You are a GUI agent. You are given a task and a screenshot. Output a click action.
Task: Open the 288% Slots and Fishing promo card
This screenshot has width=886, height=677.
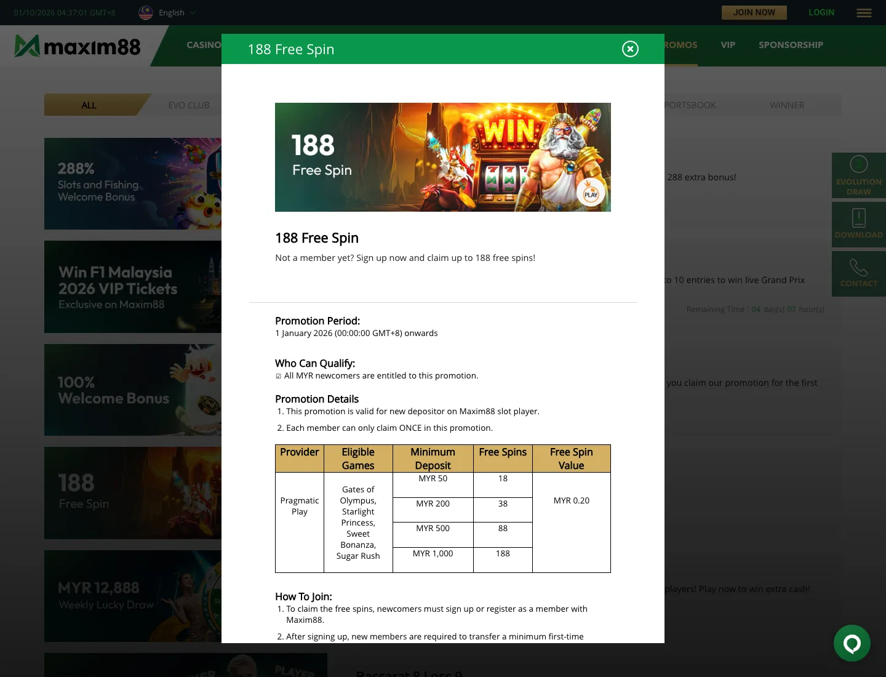133,183
